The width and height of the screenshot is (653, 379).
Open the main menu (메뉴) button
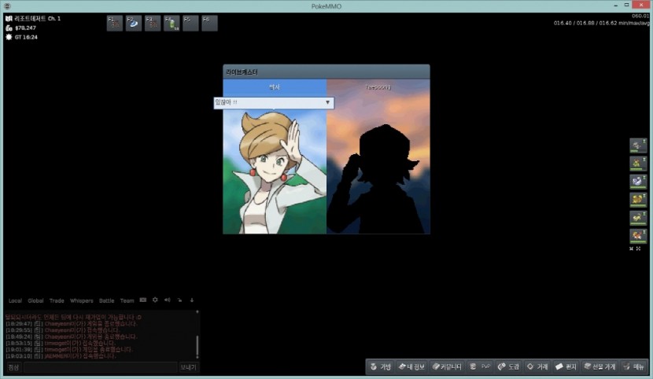coord(634,366)
